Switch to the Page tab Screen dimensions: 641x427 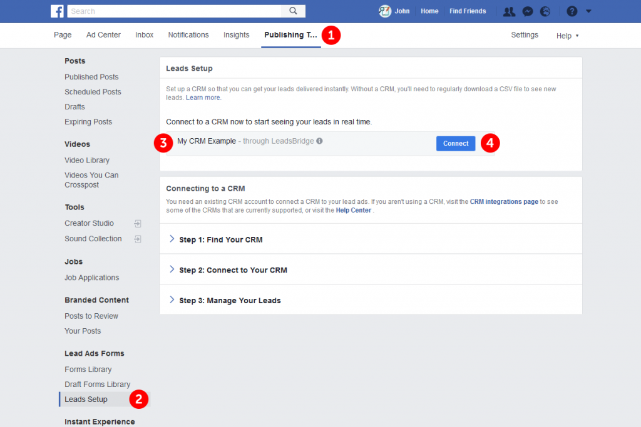point(63,35)
